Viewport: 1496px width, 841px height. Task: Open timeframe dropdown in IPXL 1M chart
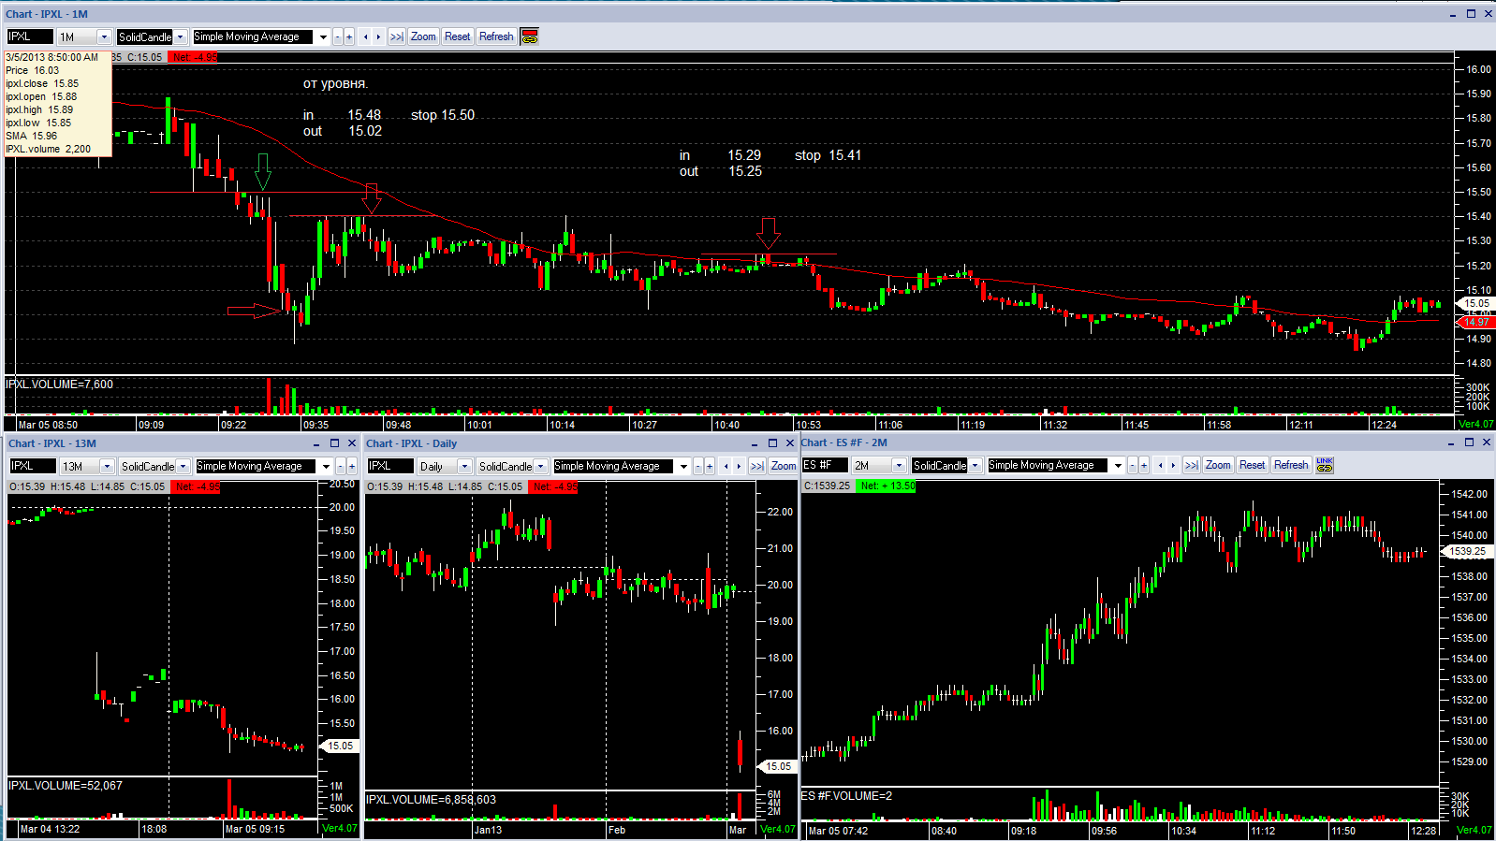104,36
